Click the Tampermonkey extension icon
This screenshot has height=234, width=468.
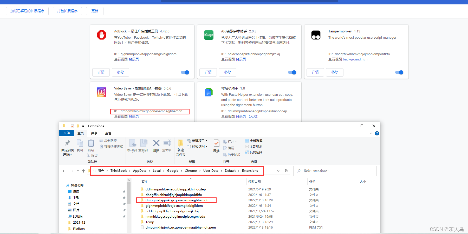[x=316, y=35]
